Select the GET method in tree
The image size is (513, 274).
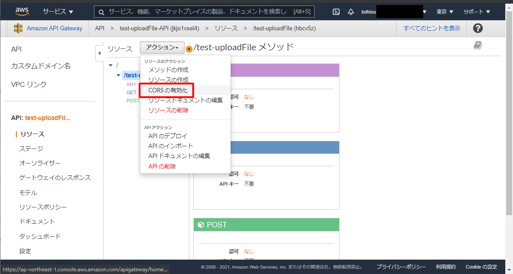pos(131,92)
